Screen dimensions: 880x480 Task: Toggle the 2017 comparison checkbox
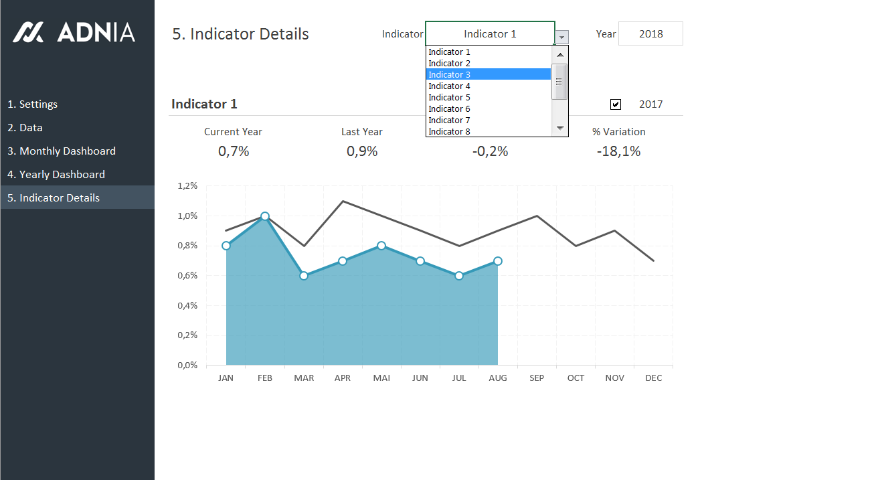point(616,104)
